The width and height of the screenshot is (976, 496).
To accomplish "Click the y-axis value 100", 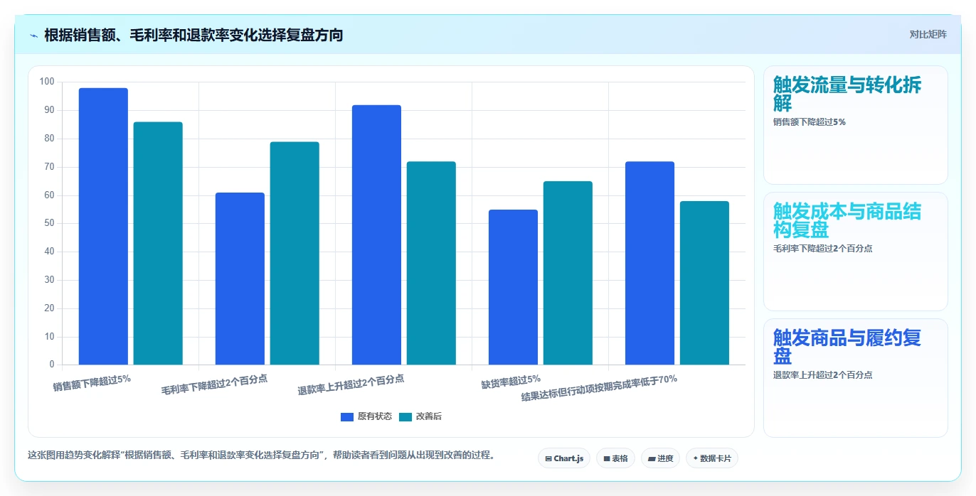I will 47,82.
